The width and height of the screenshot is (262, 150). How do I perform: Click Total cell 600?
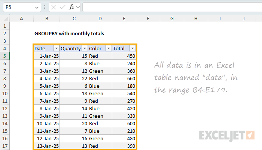[124, 123]
